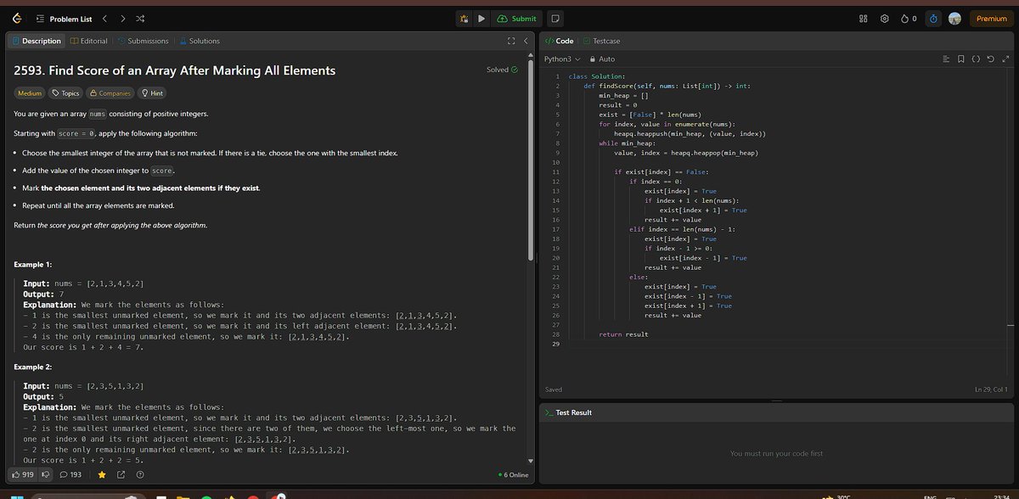Viewport: 1019px width, 499px height.
Task: Open the notes icon next to Submit
Action: [x=555, y=19]
